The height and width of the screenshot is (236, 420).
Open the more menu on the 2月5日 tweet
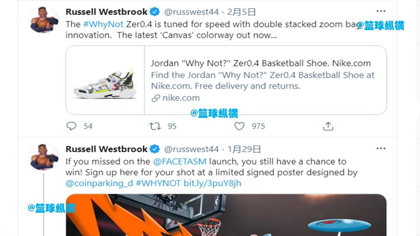pos(381,11)
